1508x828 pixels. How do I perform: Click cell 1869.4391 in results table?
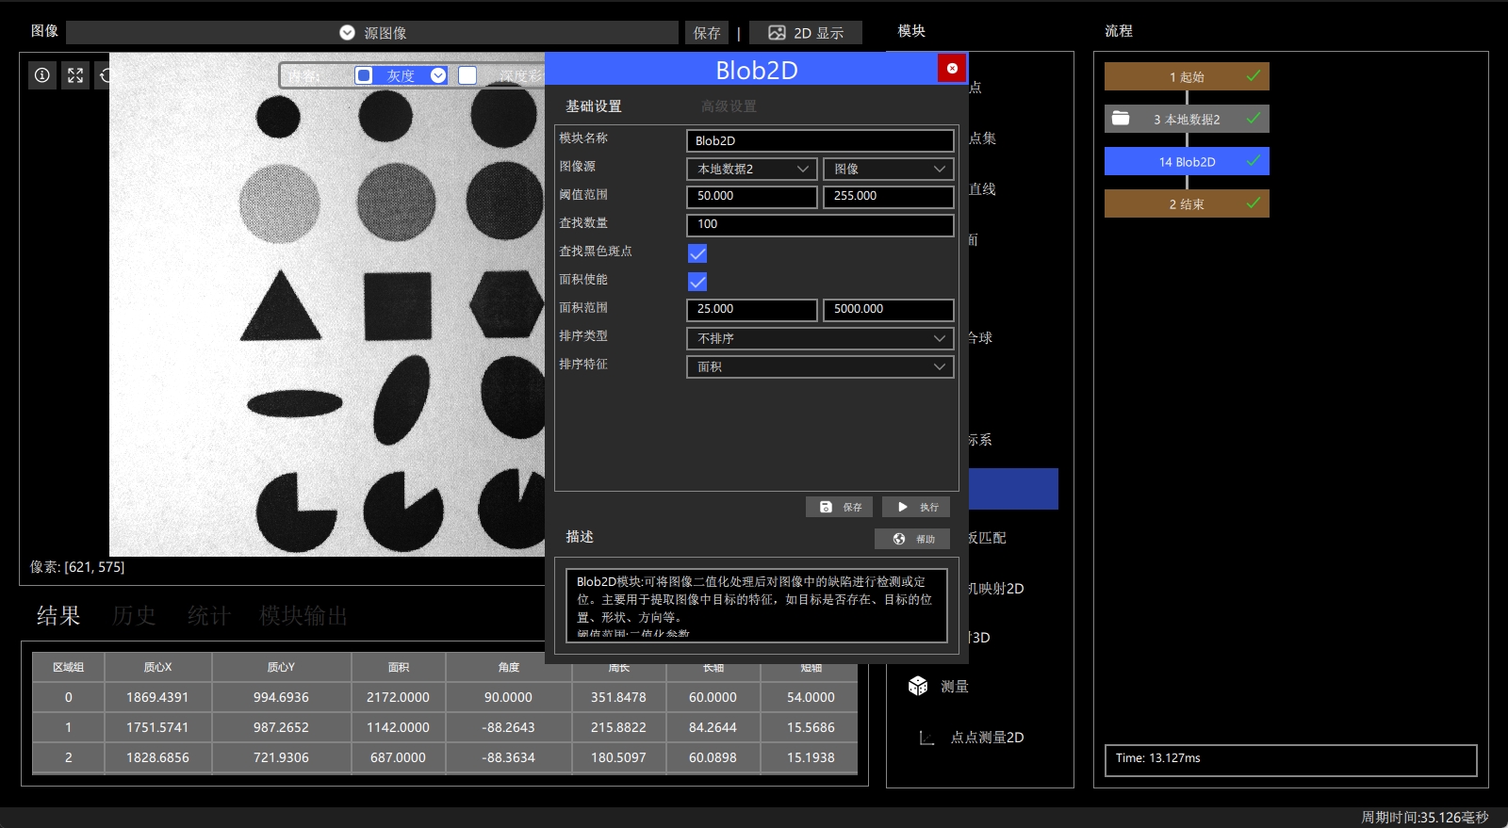click(x=157, y=697)
